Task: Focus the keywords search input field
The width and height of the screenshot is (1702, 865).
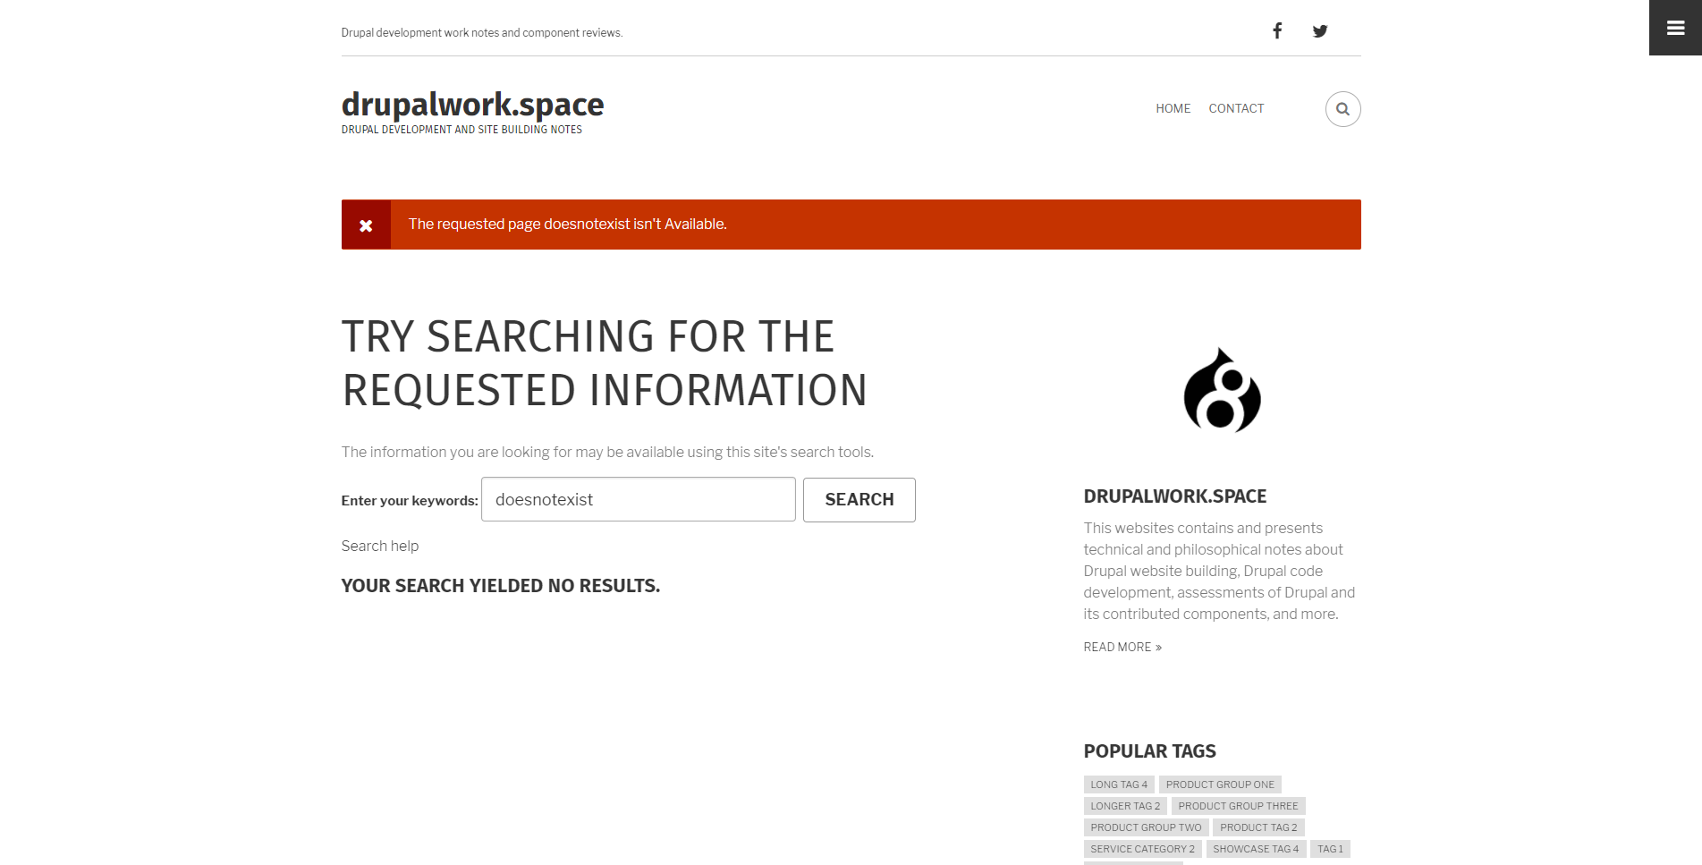Action: pos(638,500)
